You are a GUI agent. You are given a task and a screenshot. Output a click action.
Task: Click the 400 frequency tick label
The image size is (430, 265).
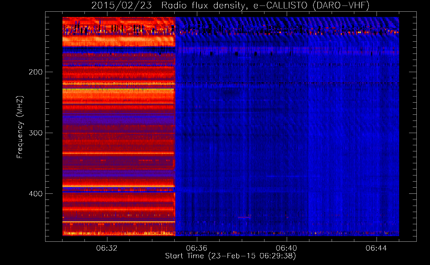(x=36, y=194)
